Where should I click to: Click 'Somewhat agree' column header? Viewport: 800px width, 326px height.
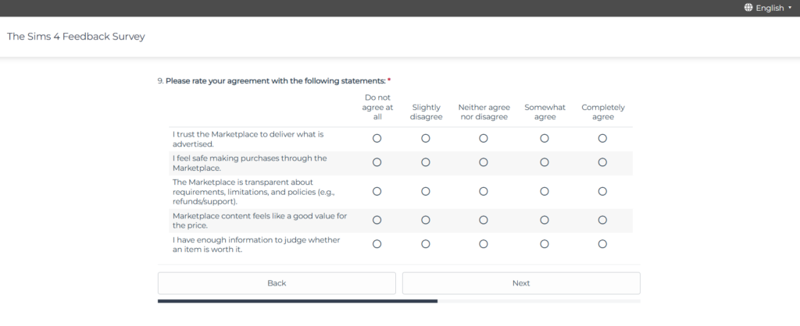pyautogui.click(x=545, y=112)
